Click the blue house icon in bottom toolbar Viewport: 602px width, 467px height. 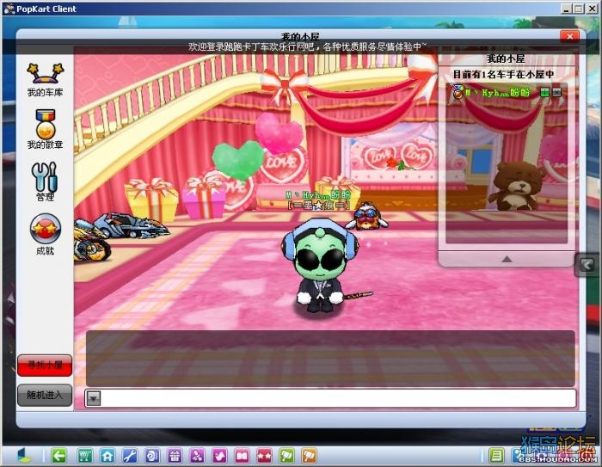(x=107, y=456)
